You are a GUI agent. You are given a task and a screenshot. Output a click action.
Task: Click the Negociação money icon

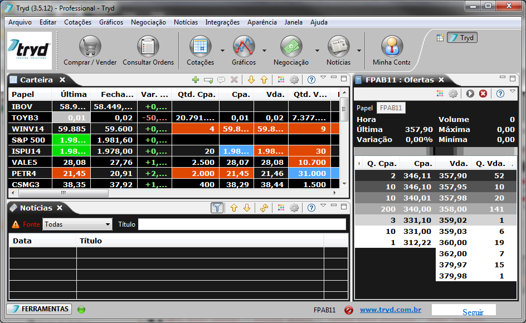(x=291, y=46)
